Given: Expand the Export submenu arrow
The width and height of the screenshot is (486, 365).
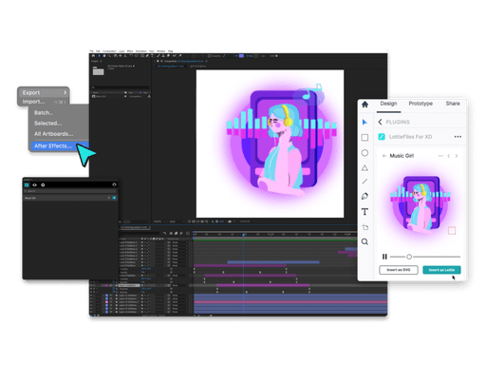Looking at the screenshot, I should click(65, 92).
